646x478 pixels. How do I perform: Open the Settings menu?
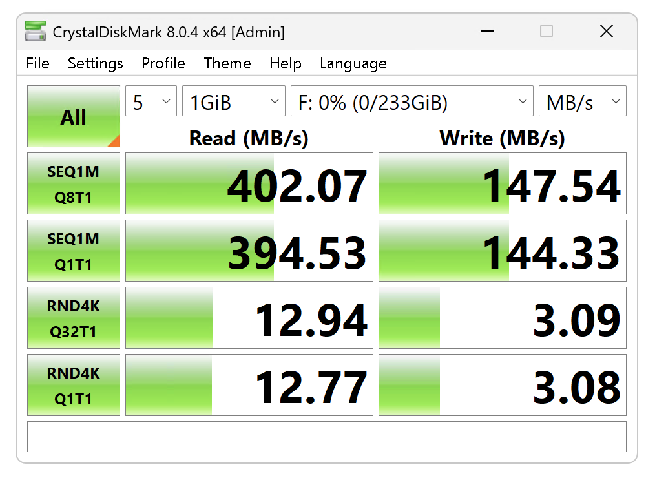(x=95, y=63)
